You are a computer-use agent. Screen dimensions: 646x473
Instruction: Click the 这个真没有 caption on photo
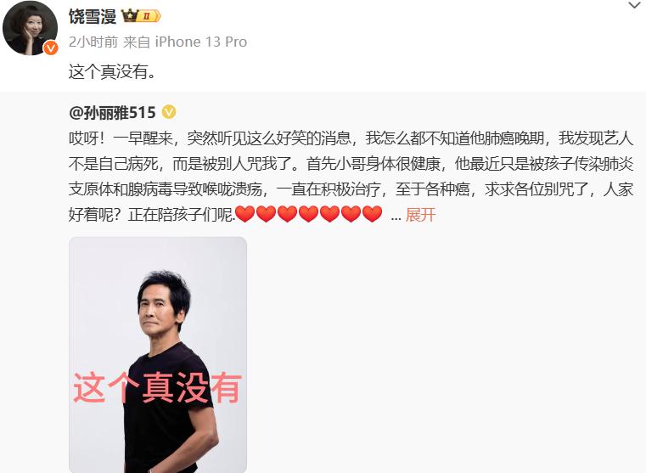click(x=157, y=388)
